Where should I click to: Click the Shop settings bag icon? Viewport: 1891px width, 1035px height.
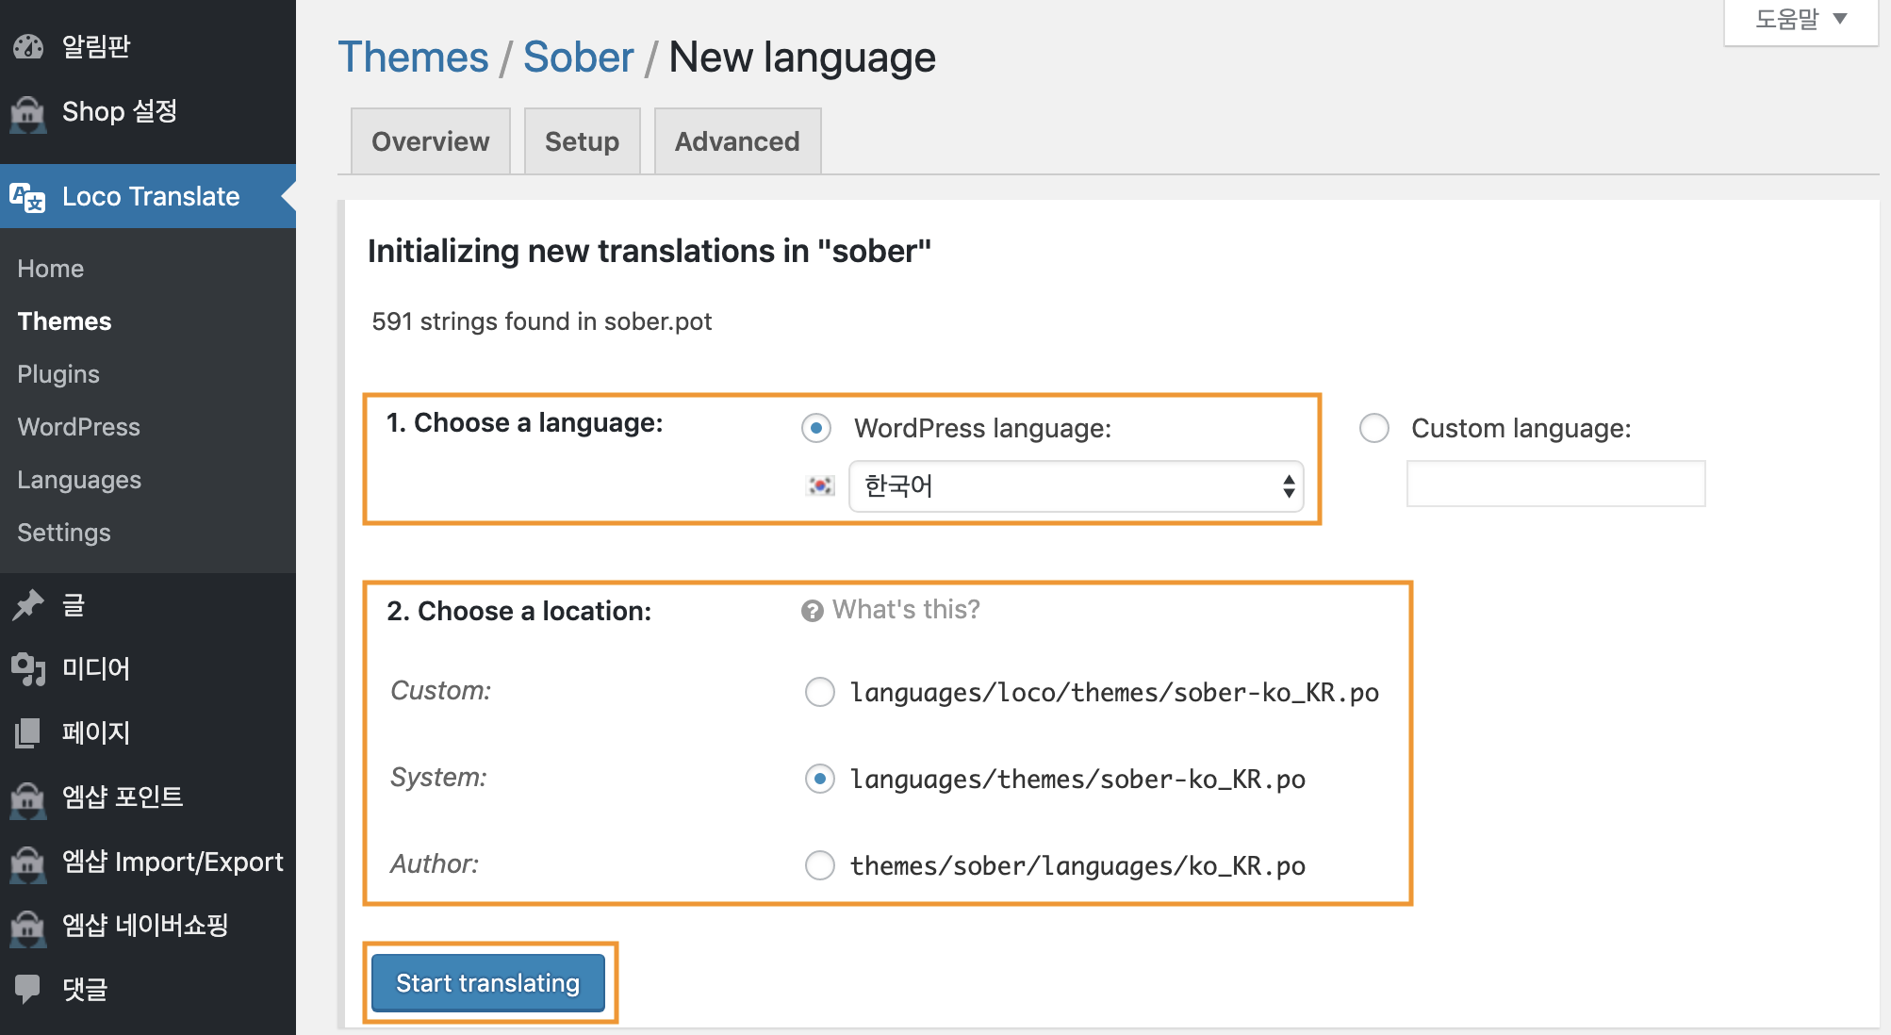pyautogui.click(x=28, y=114)
